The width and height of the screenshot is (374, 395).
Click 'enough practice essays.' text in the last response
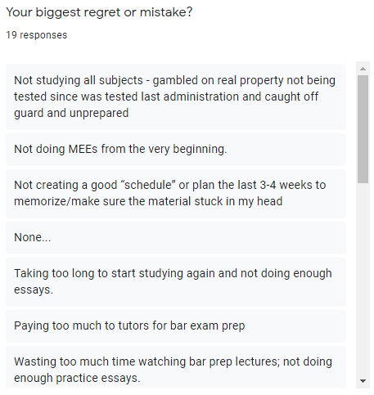point(77,379)
